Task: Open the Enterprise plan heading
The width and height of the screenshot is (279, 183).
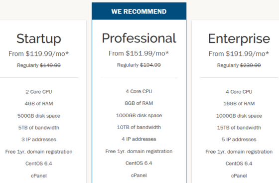Action: (239, 38)
